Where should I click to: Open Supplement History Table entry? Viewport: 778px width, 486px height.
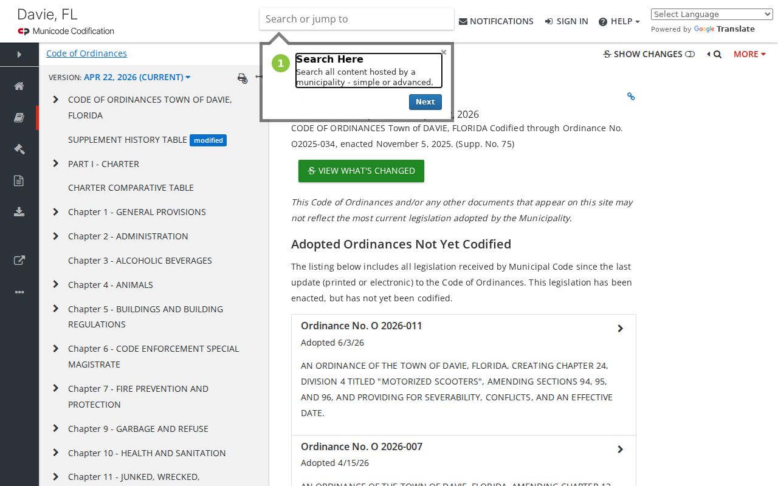[x=128, y=140]
